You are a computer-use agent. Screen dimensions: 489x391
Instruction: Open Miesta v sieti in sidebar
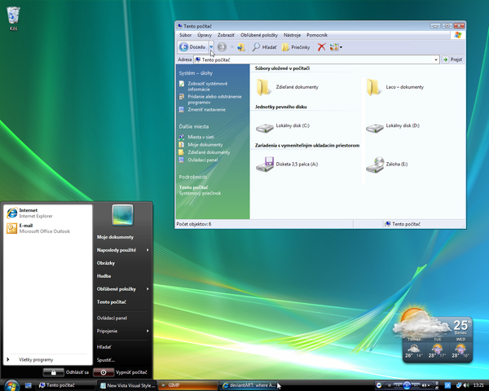pos(200,137)
